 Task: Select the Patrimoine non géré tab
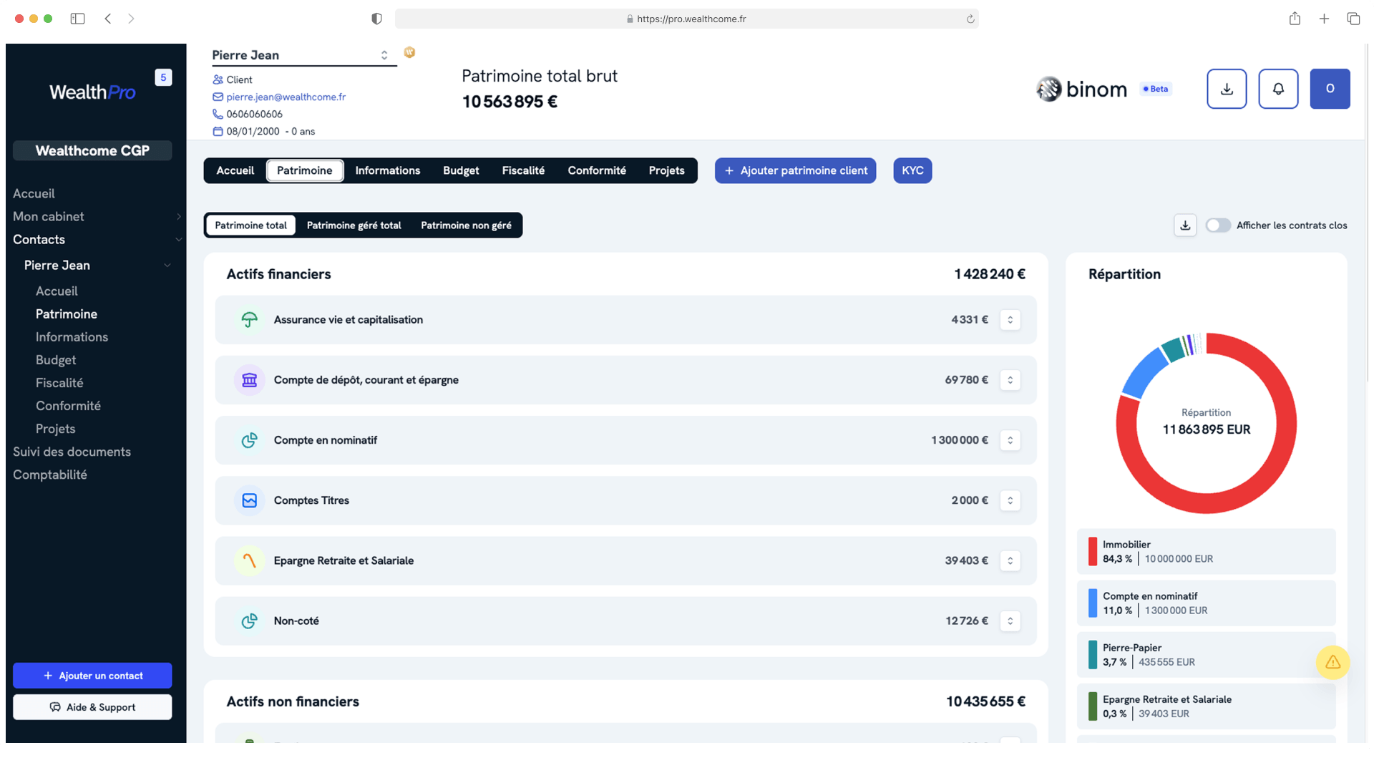(466, 225)
